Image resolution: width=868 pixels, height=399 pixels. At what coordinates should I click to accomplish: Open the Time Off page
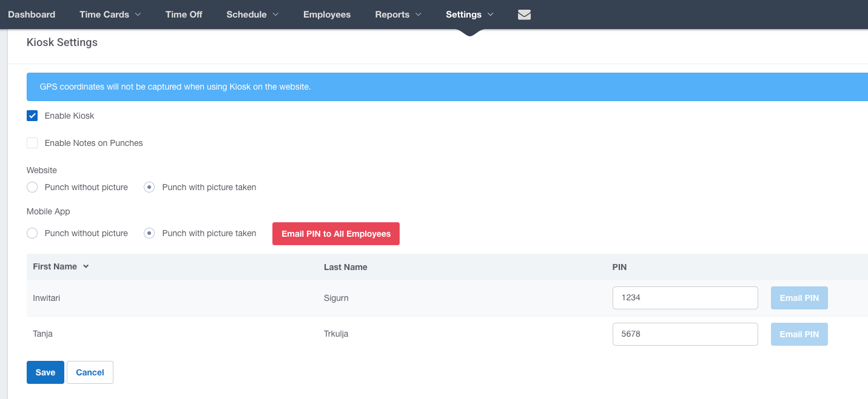[184, 15]
